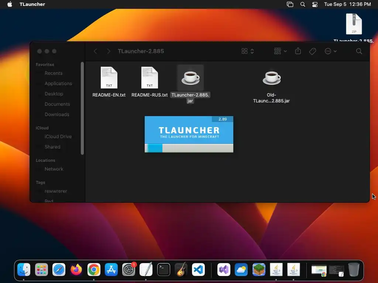Click the Finder window search icon
This screenshot has width=378, height=283.
[x=359, y=51]
